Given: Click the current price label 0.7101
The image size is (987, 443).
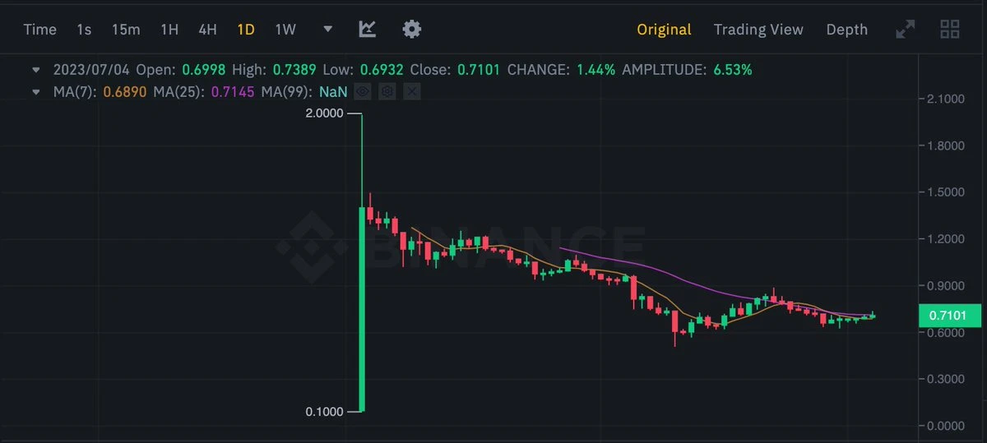Looking at the screenshot, I should click(950, 315).
